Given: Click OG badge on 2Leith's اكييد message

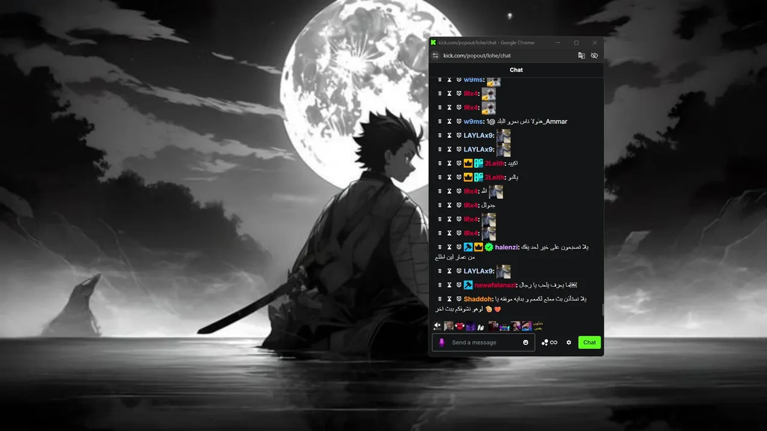Looking at the screenshot, I should tap(479, 163).
